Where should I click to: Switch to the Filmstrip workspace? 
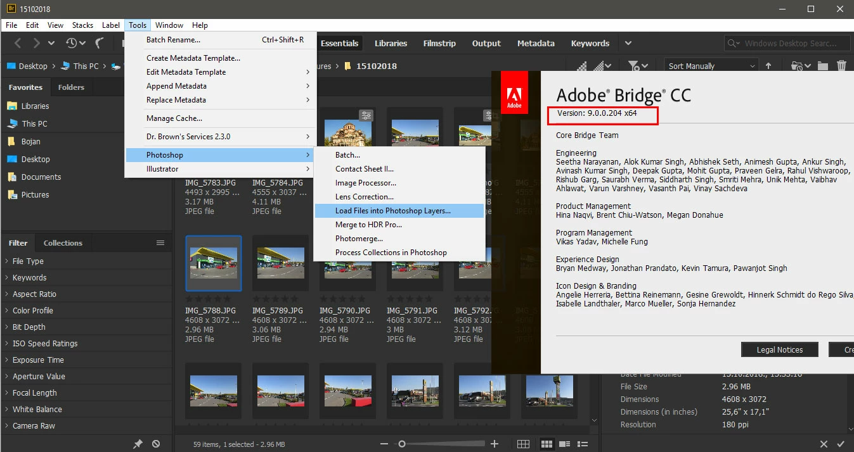(439, 43)
